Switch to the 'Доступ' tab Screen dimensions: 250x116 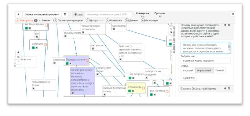[94, 20]
